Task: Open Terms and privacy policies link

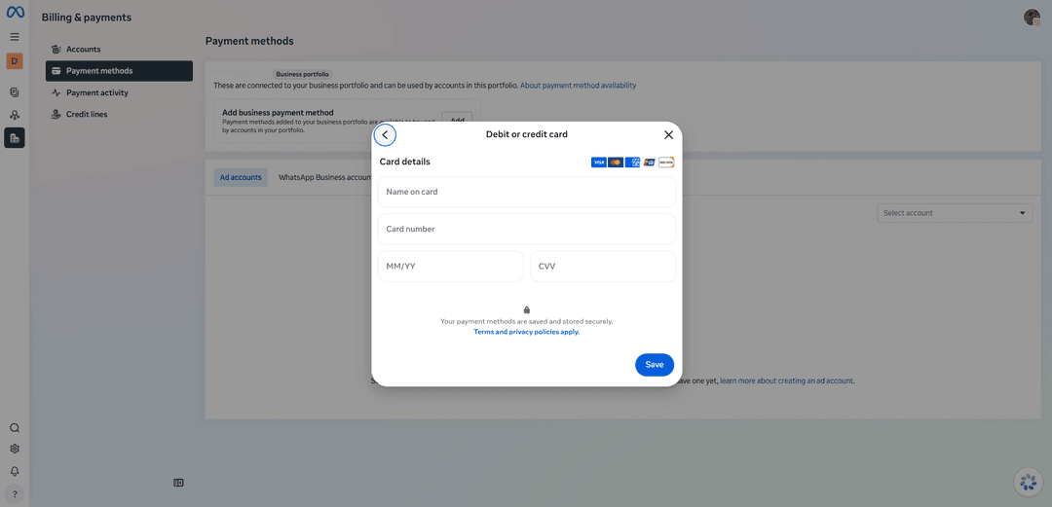Action: click(527, 332)
